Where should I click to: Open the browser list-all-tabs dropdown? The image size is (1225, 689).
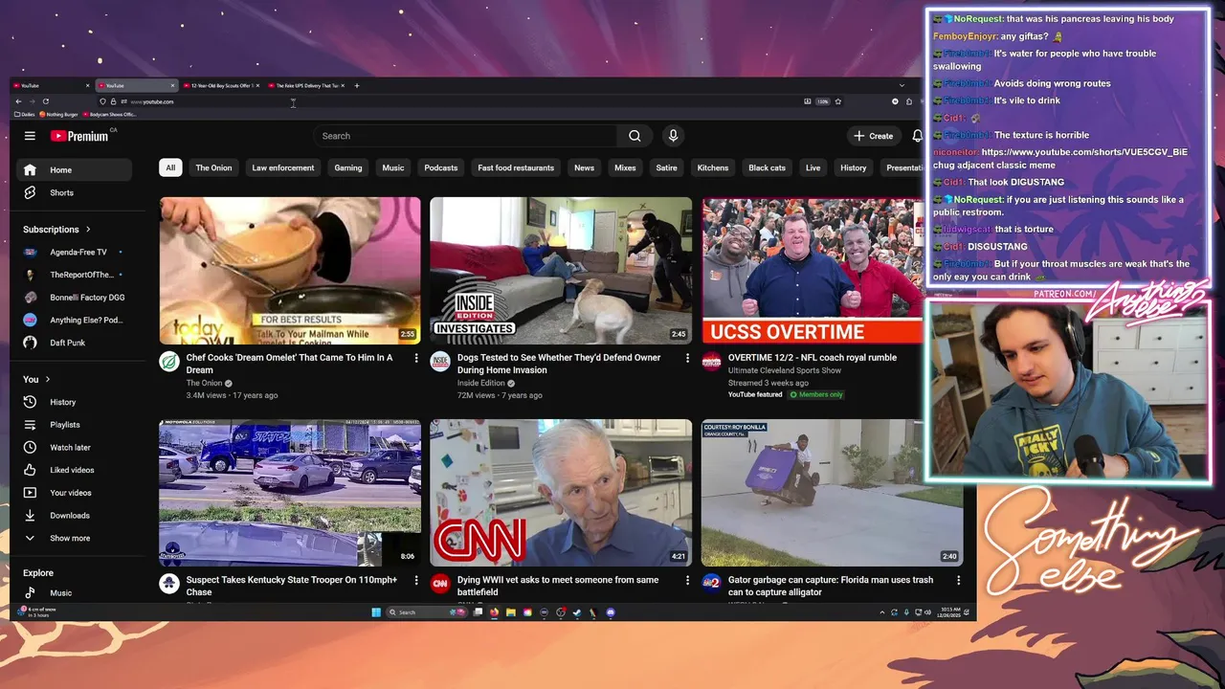click(902, 85)
